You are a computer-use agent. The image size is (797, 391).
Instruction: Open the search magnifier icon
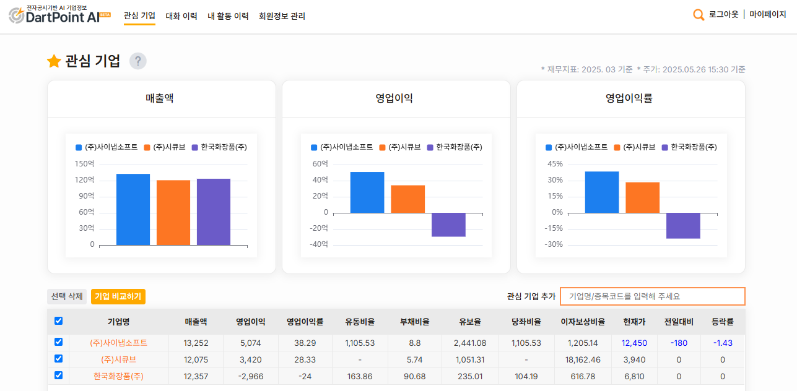(x=699, y=14)
